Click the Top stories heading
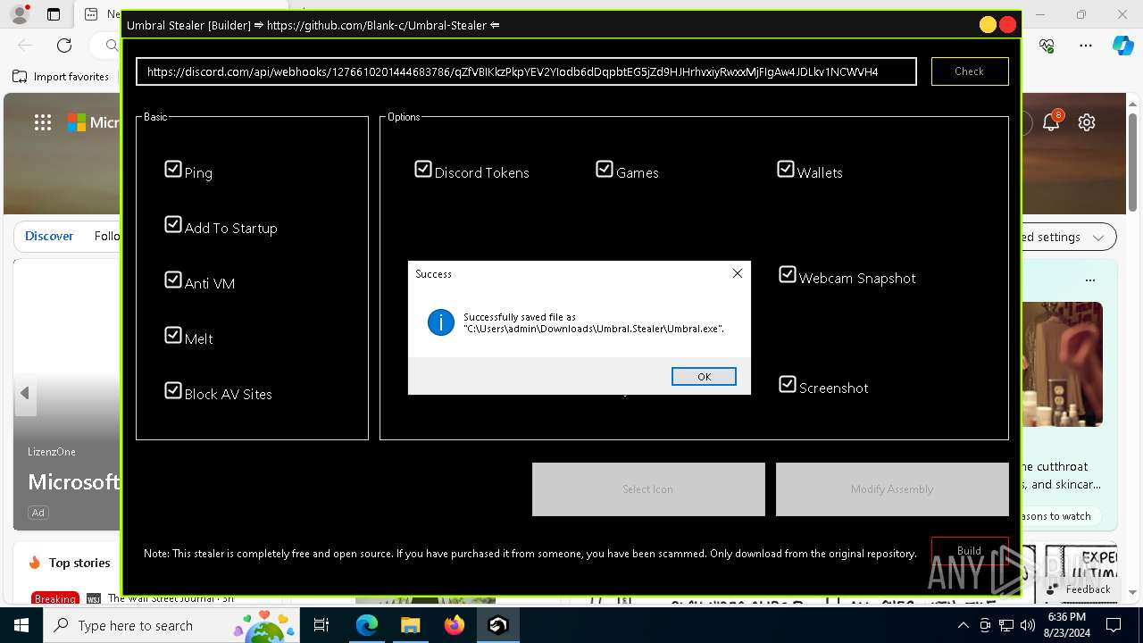 click(79, 563)
